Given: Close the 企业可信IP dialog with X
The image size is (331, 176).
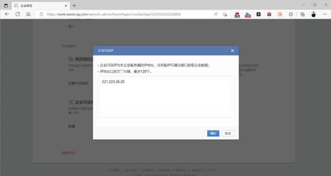Looking at the screenshot, I should pyautogui.click(x=232, y=51).
